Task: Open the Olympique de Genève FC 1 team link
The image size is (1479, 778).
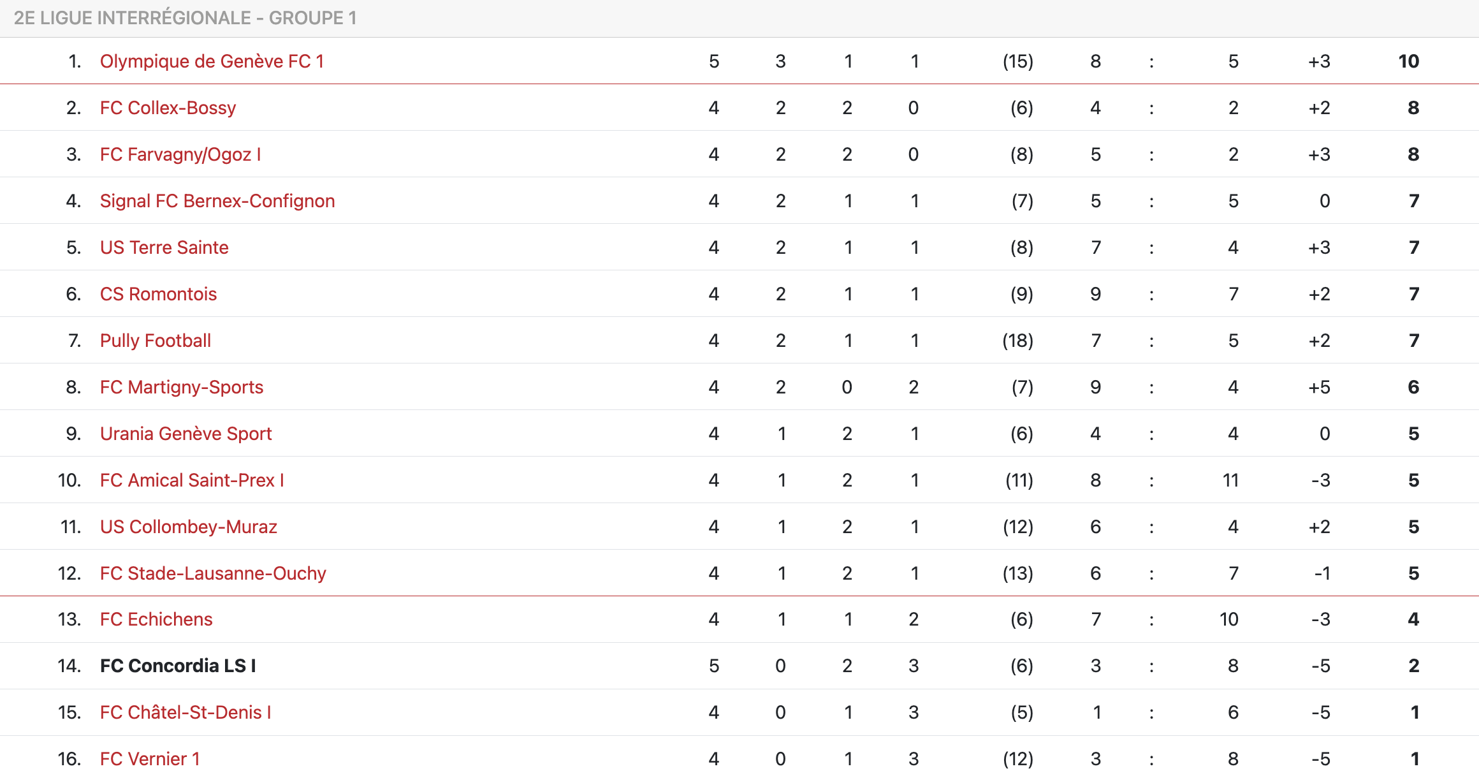Action: [x=212, y=61]
